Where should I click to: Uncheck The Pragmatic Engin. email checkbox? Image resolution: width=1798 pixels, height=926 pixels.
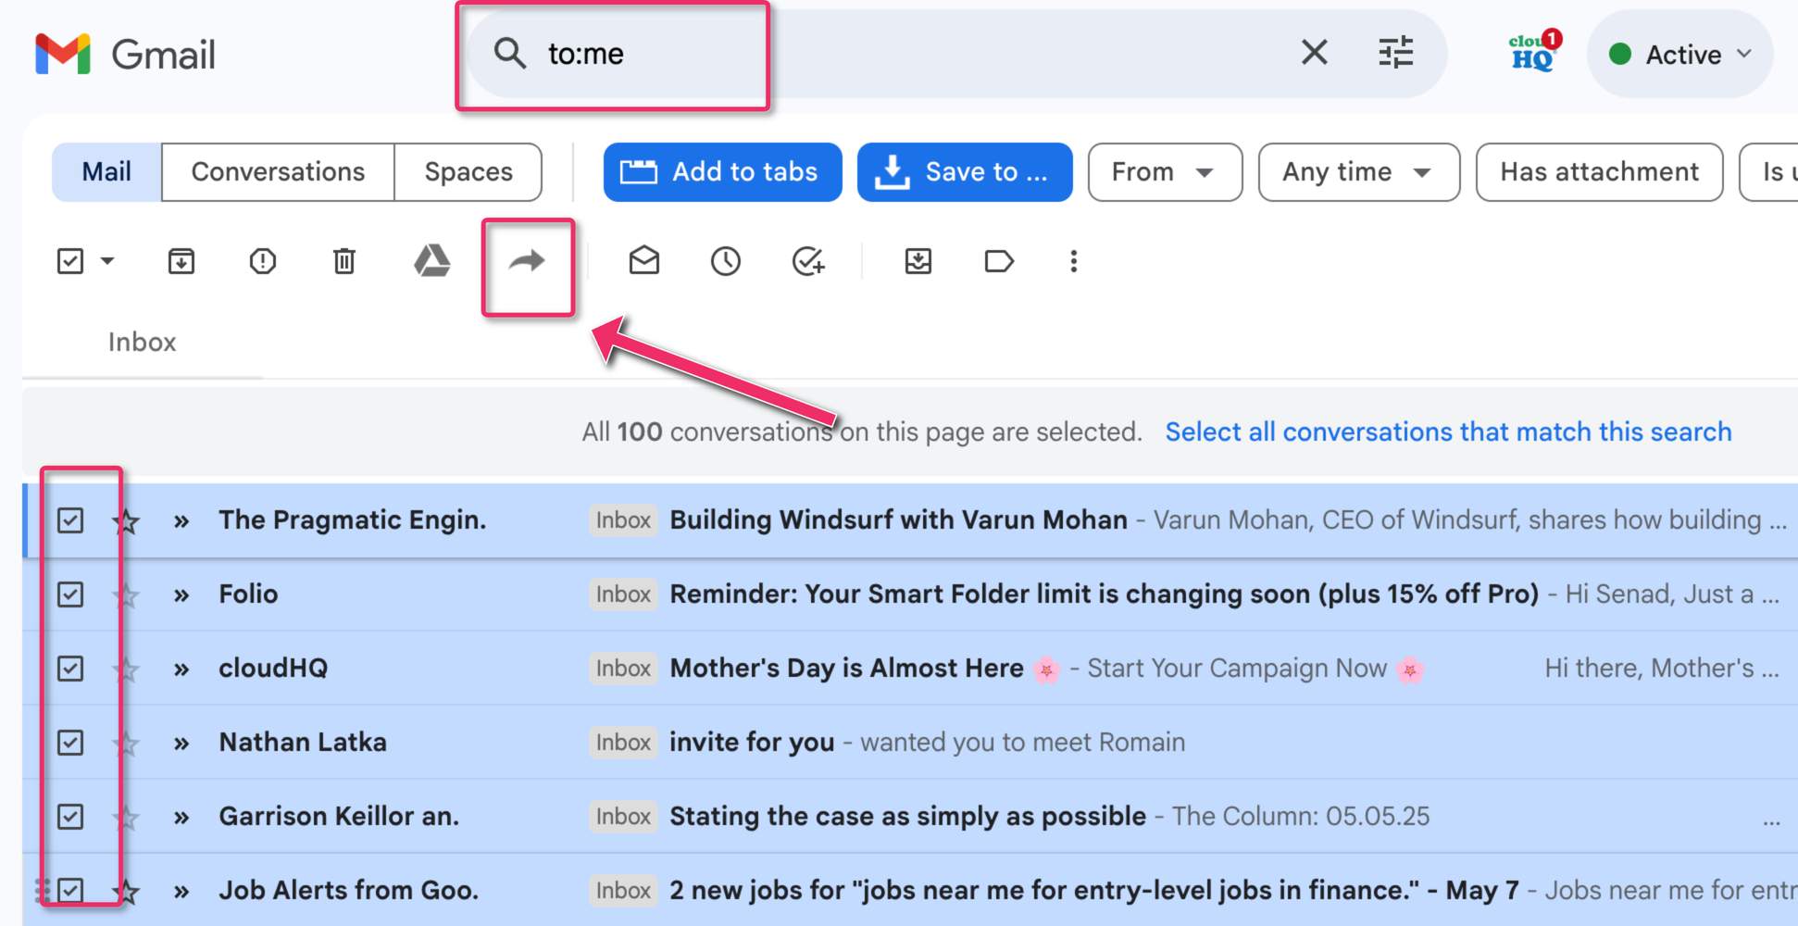point(70,520)
